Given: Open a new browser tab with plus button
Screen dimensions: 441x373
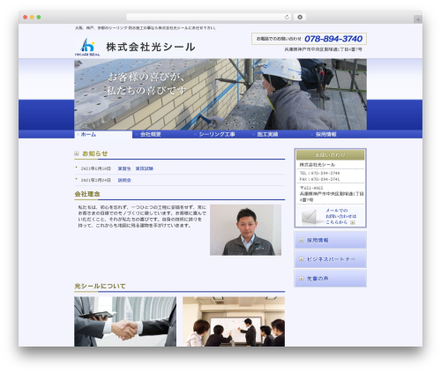Looking at the screenshot, I should point(418,19).
